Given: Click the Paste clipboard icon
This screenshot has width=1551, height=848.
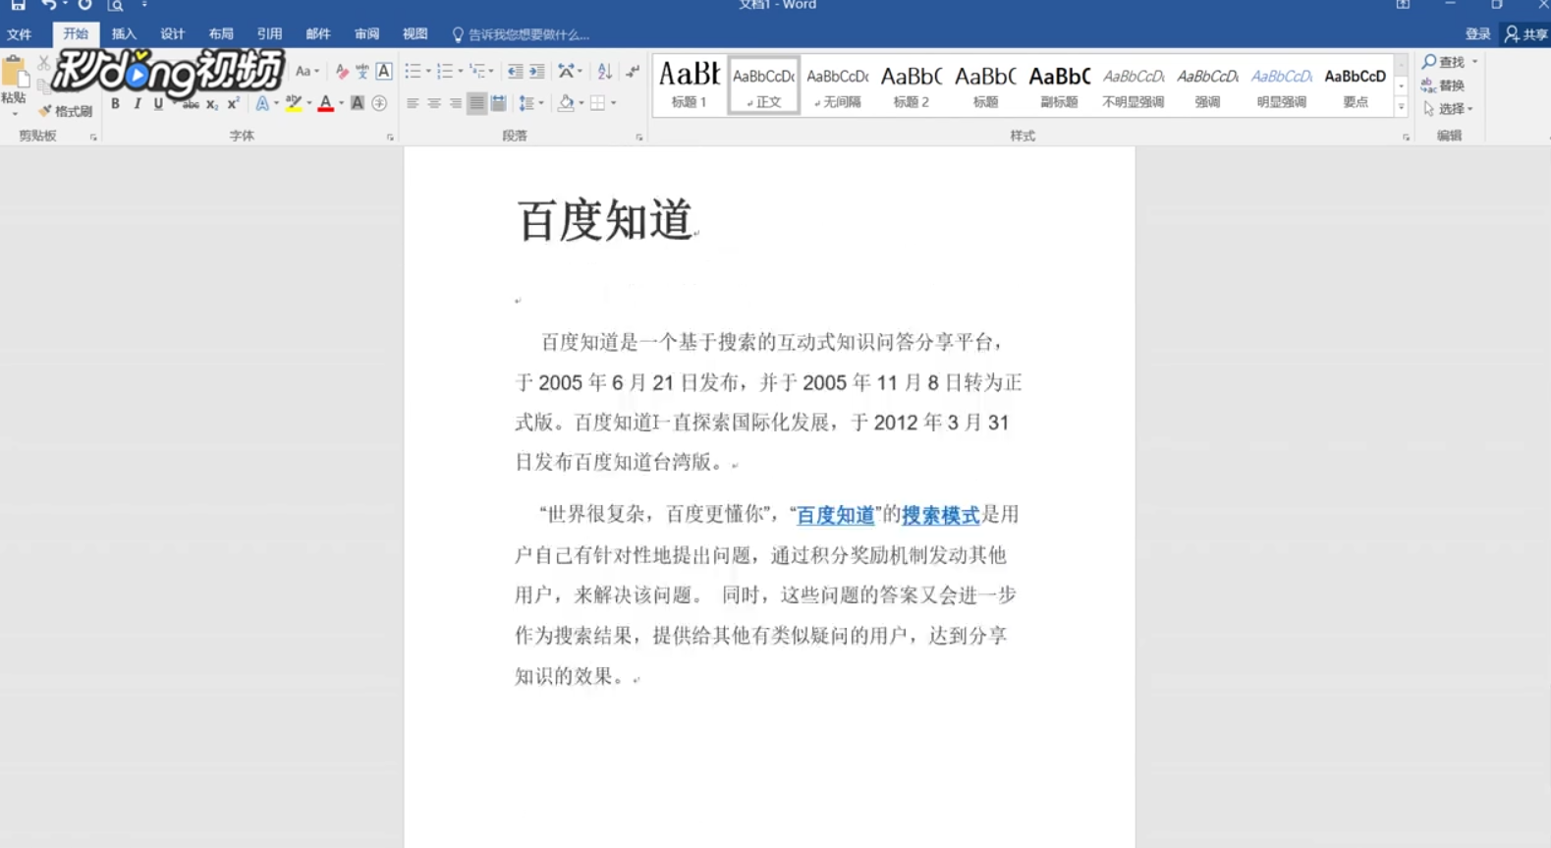Looking at the screenshot, I should pos(15,72).
